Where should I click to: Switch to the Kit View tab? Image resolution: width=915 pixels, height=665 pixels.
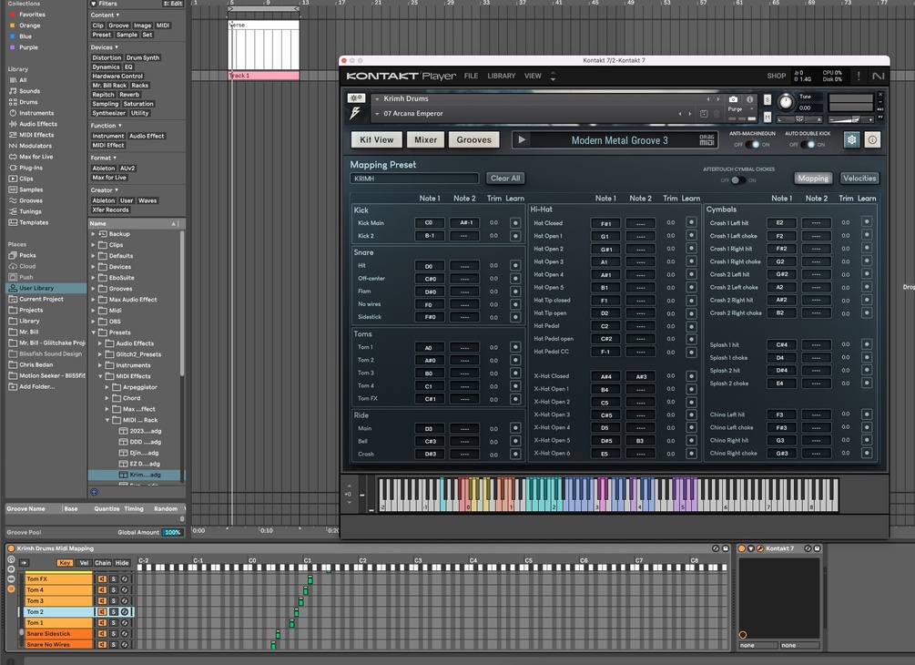(x=376, y=139)
